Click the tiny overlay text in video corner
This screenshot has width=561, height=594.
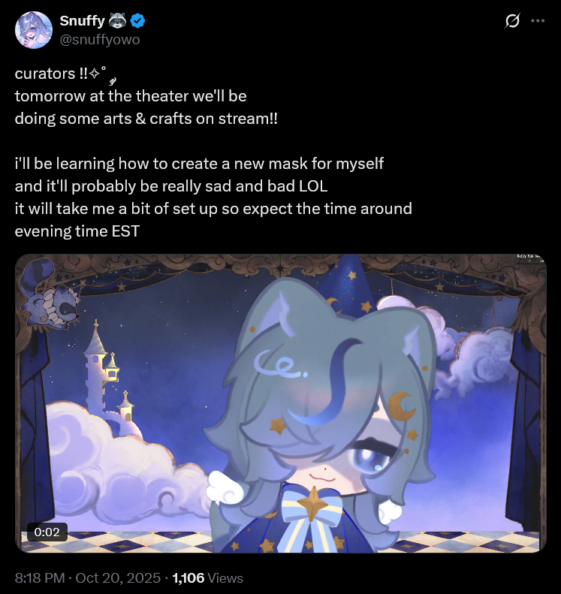click(x=530, y=259)
